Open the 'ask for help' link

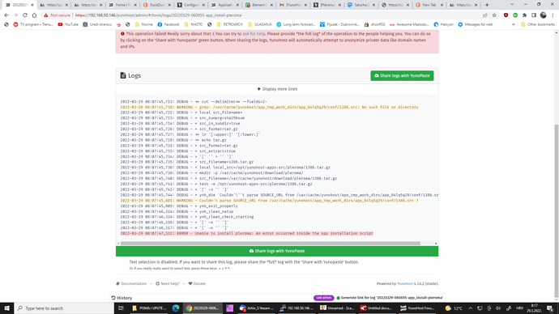coord(254,34)
